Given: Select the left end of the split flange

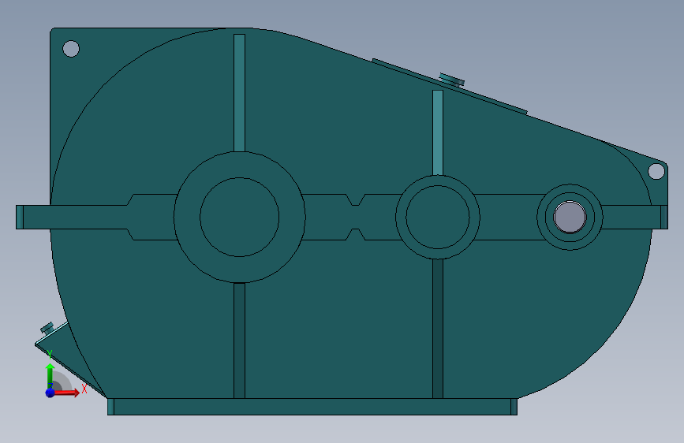Looking at the screenshot, I should click(20, 217).
